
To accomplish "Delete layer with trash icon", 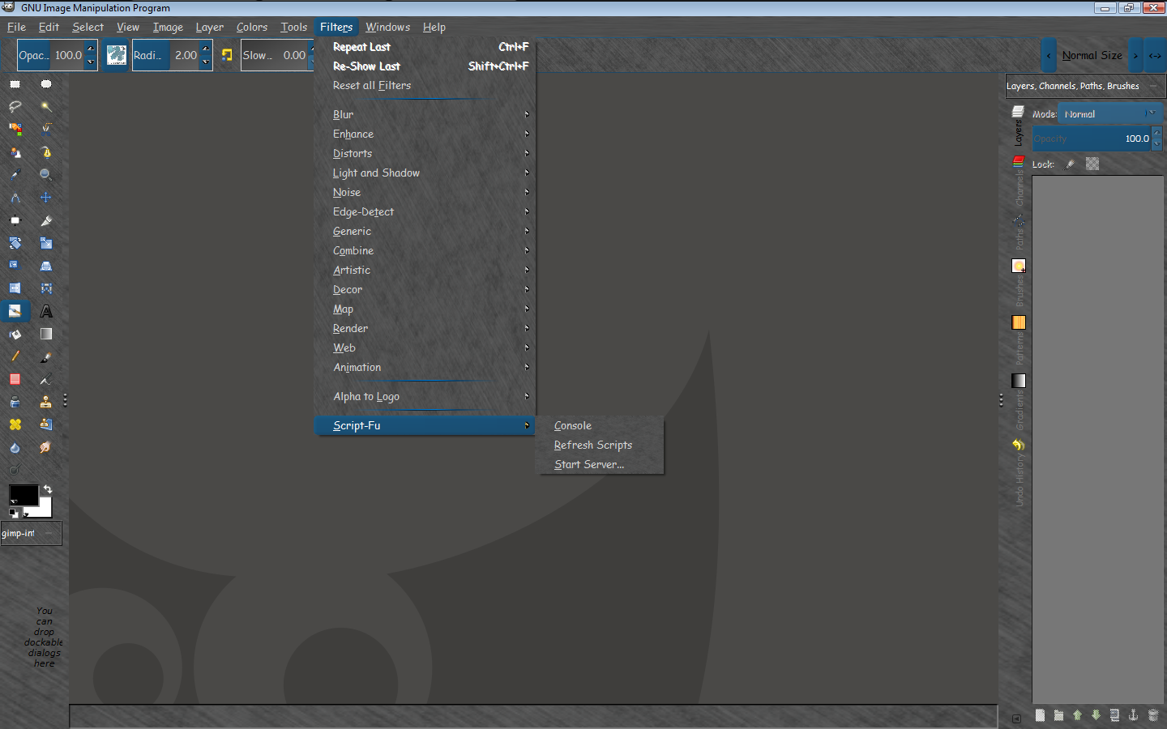I will tap(1153, 715).
